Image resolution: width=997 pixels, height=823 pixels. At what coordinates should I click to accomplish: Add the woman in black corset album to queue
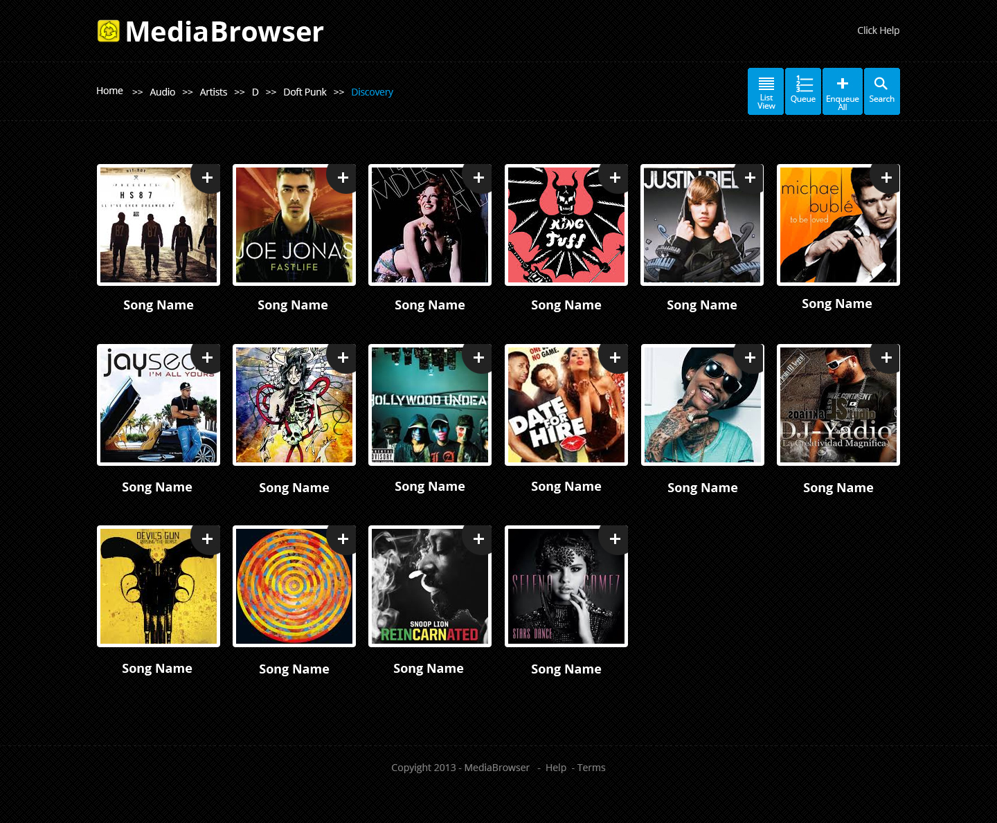(478, 178)
